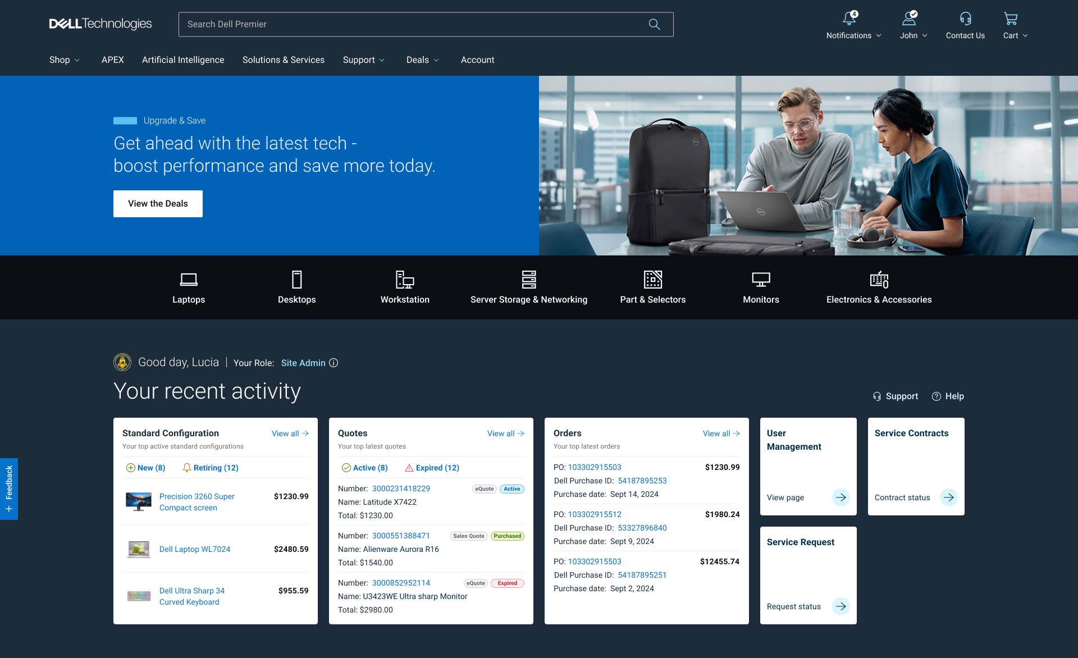Image resolution: width=1078 pixels, height=658 pixels.
Task: View all Quotes
Action: point(506,433)
